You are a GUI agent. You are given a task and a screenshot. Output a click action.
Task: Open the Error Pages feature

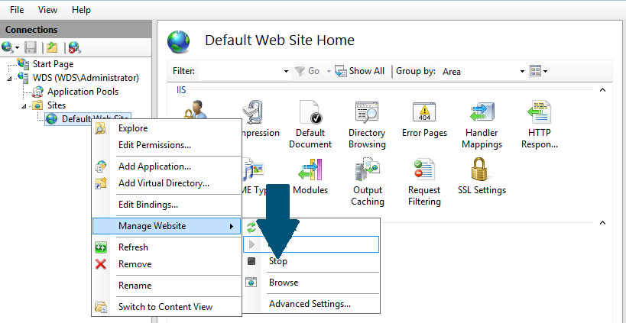pyautogui.click(x=424, y=120)
